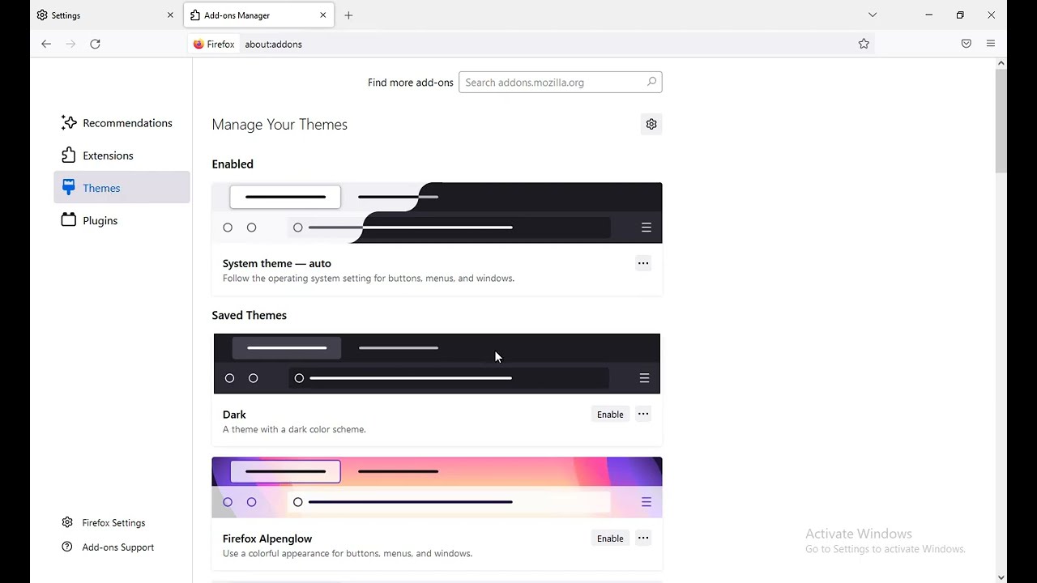The width and height of the screenshot is (1037, 583).
Task: Click the Firefox Alpenglow preview image
Action: click(x=437, y=487)
